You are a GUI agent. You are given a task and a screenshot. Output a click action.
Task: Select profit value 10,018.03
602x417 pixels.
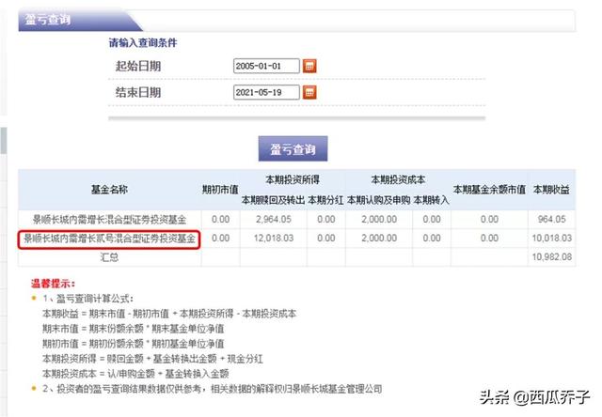(552, 238)
